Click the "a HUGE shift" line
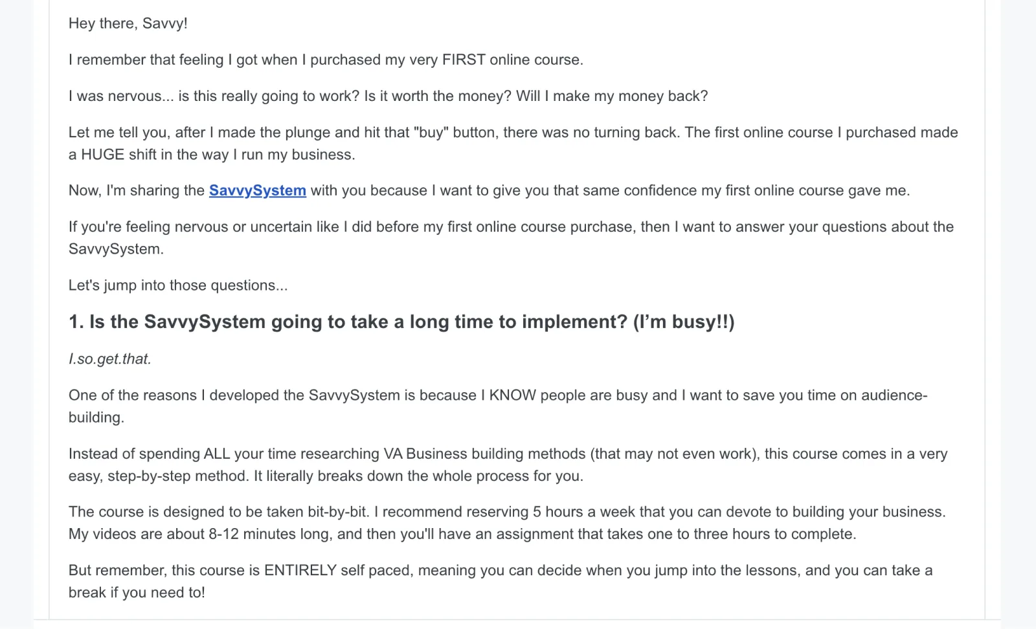 (212, 155)
